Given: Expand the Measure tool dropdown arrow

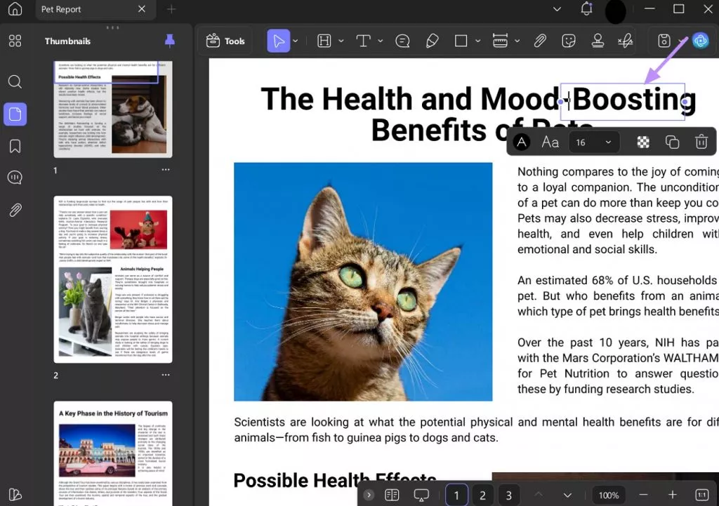Looking at the screenshot, I should click(517, 41).
